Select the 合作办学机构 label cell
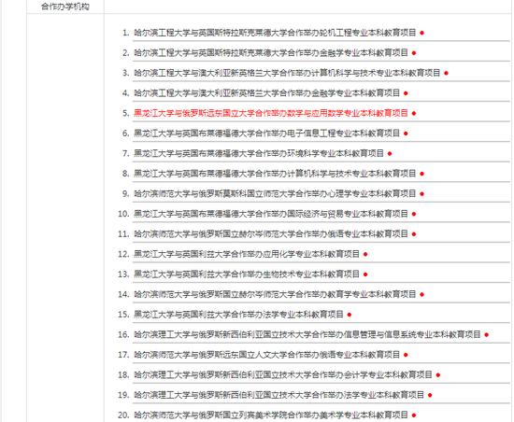514x422 pixels. [65, 7]
